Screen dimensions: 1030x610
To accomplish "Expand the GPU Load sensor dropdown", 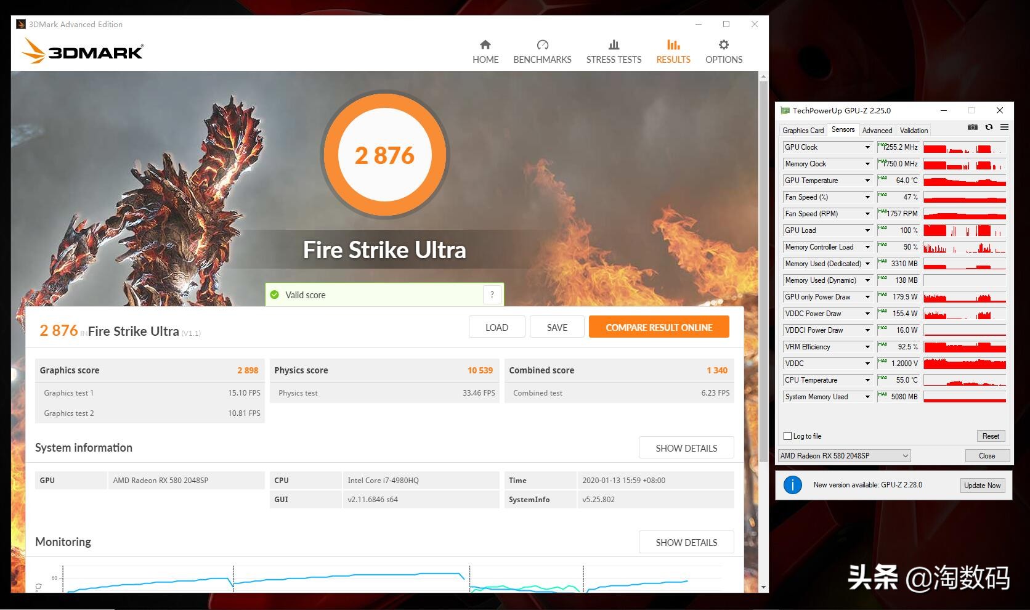I will tap(867, 230).
